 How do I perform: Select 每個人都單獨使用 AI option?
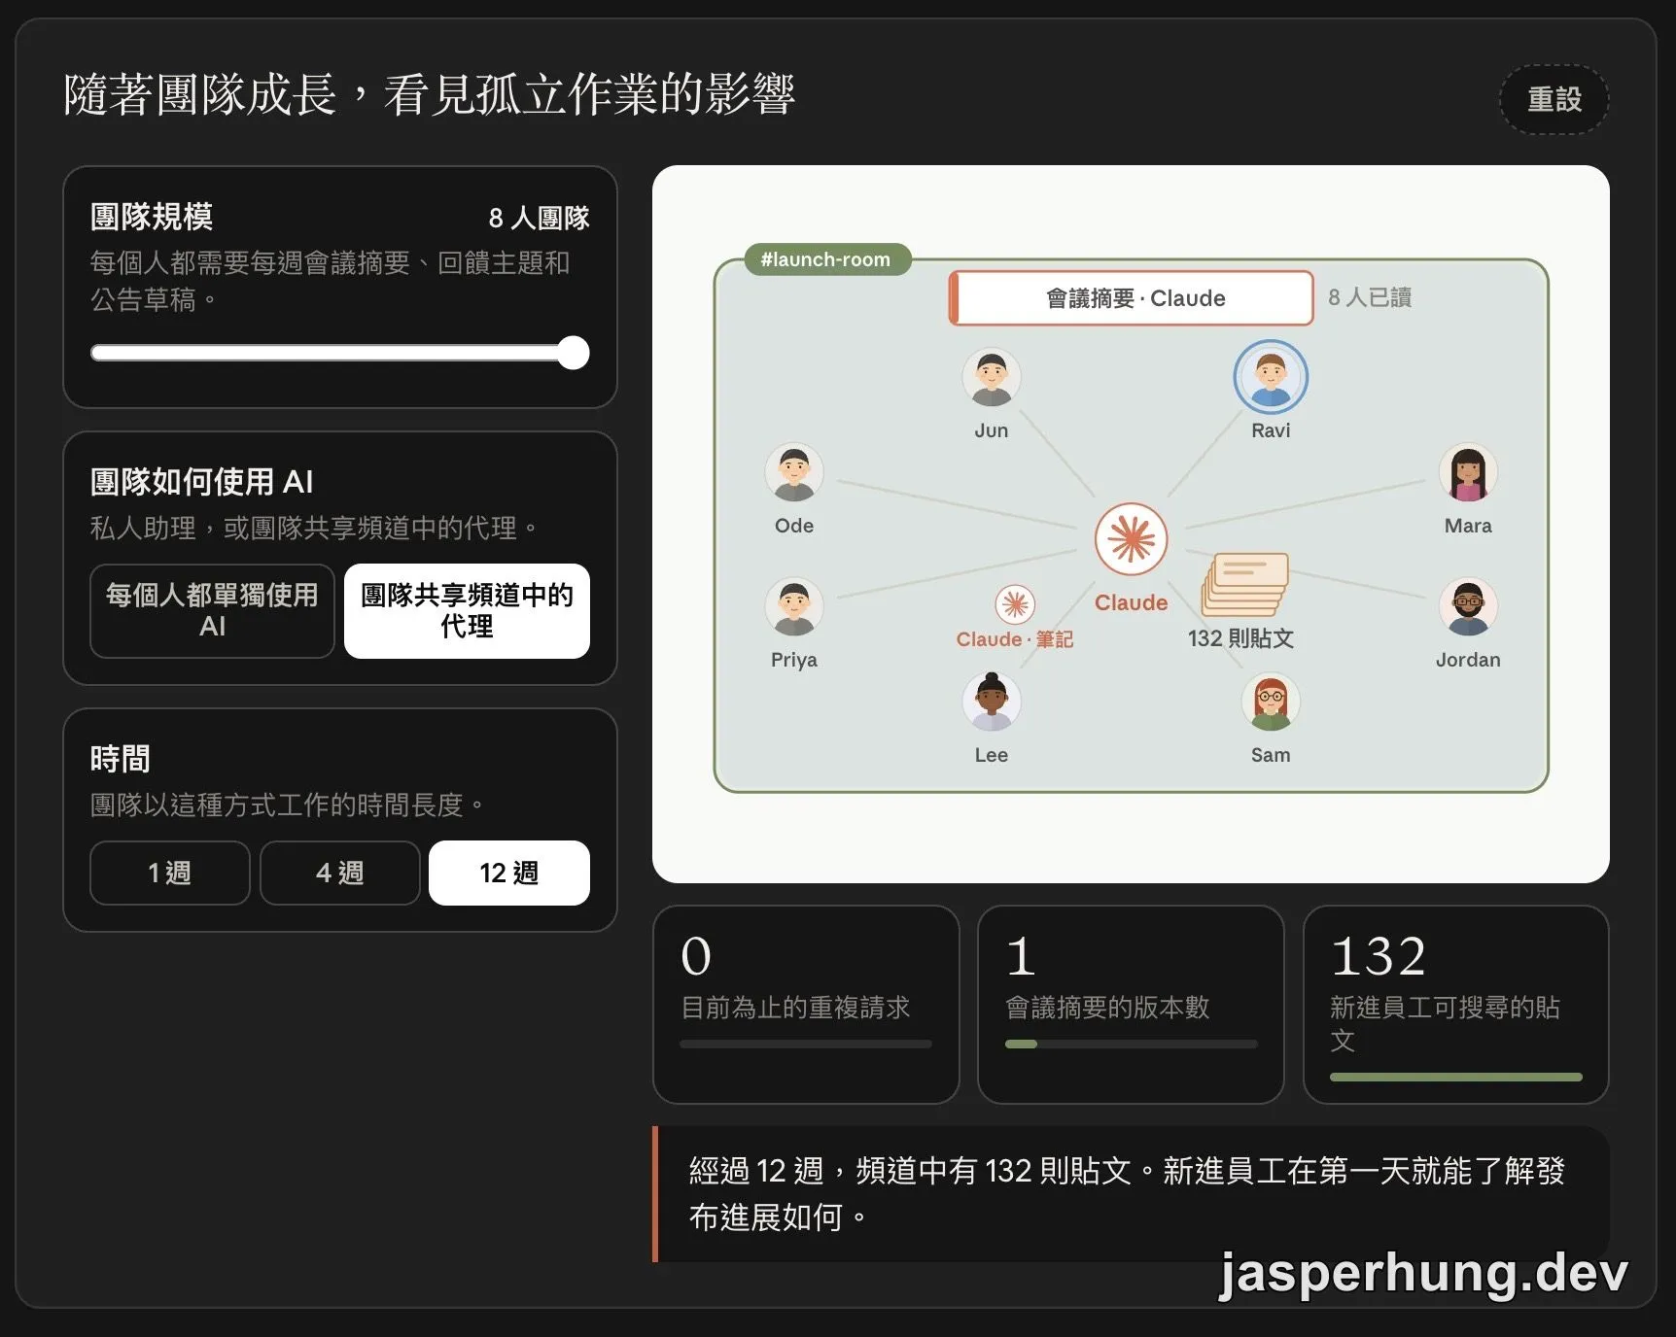(212, 611)
